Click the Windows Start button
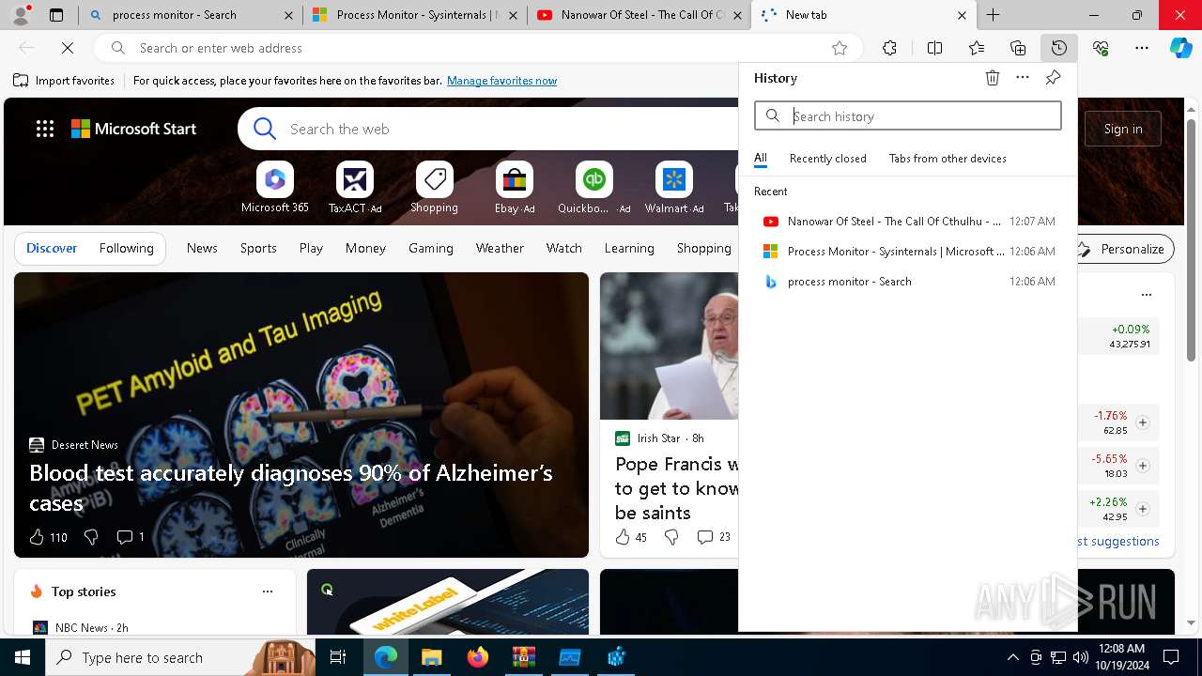 [23, 657]
